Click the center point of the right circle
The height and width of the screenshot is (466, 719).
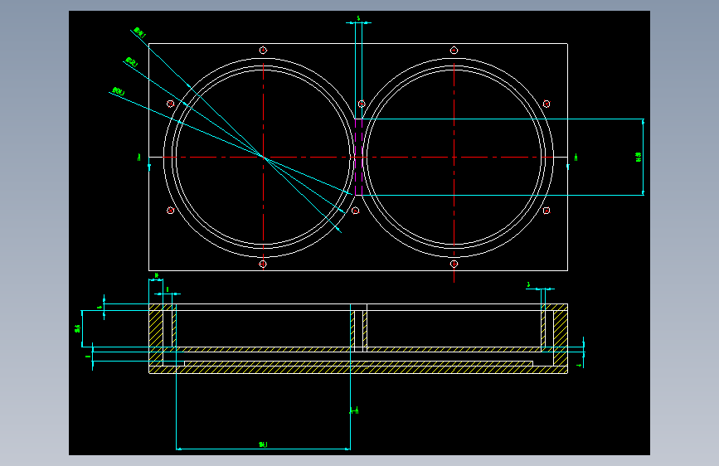click(454, 157)
